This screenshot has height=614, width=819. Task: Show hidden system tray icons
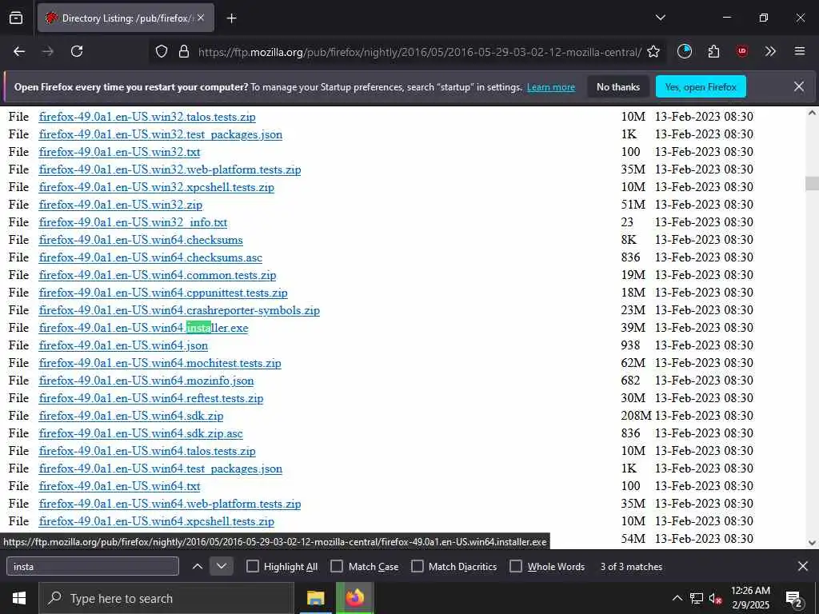click(677, 598)
